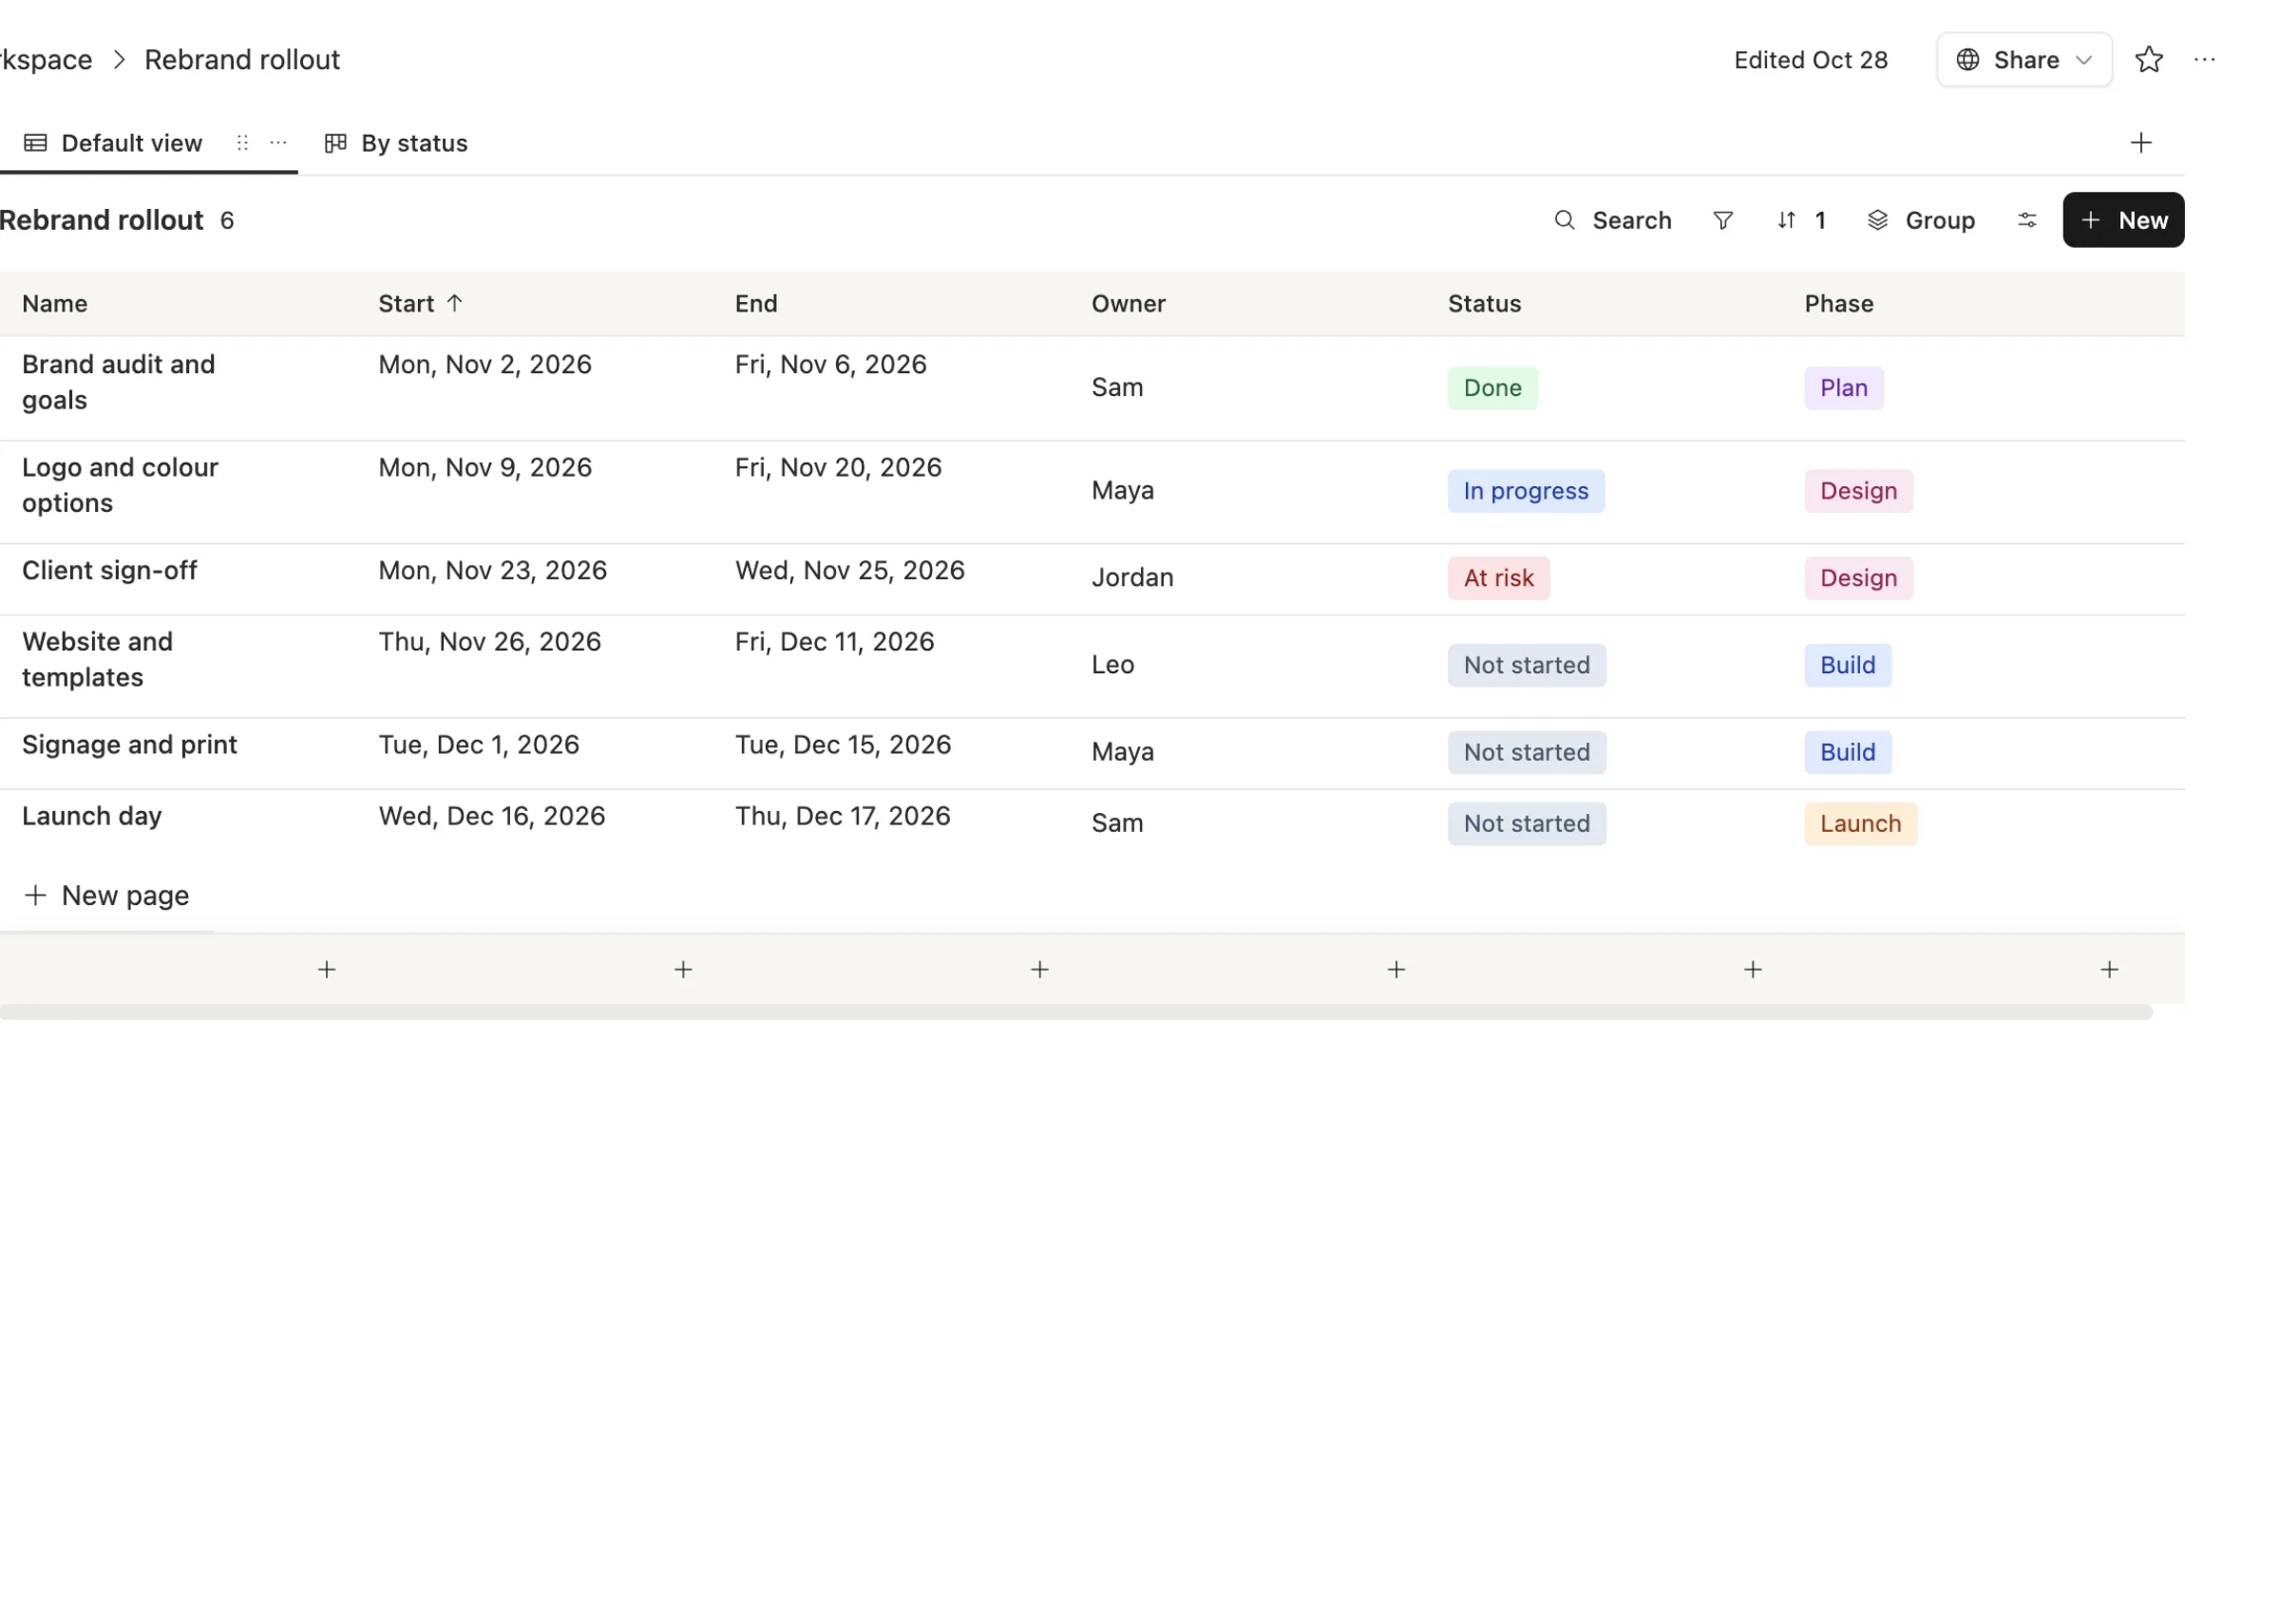The height and width of the screenshot is (1624, 2280).
Task: Click the Rebrand rollout database title
Action: pos(101,220)
